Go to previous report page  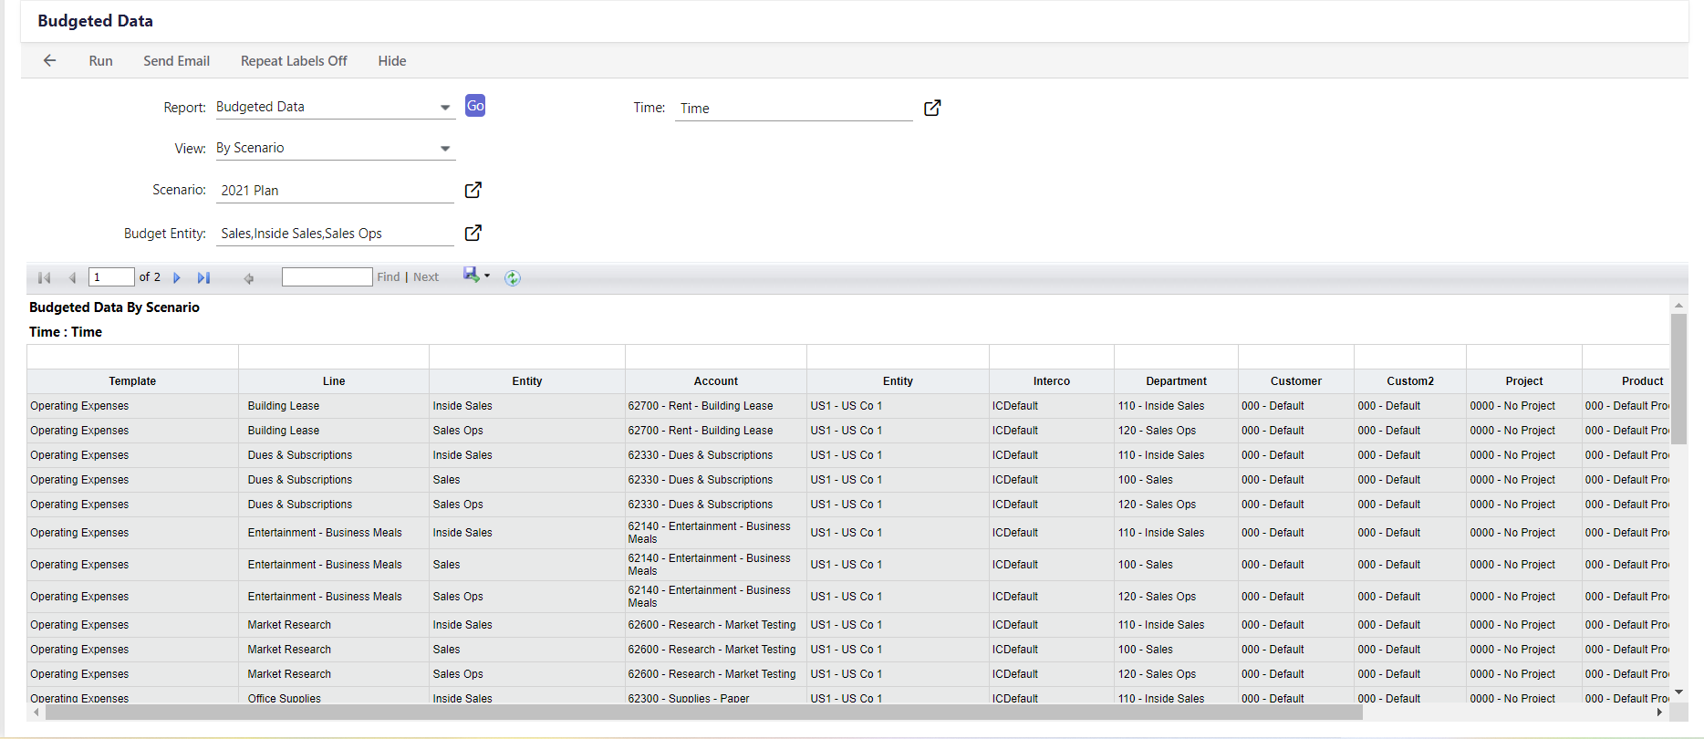72,277
